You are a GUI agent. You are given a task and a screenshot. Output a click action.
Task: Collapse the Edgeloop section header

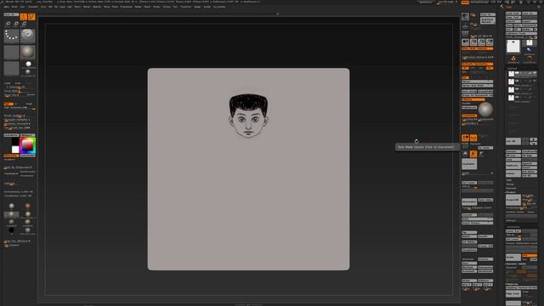coord(512,284)
